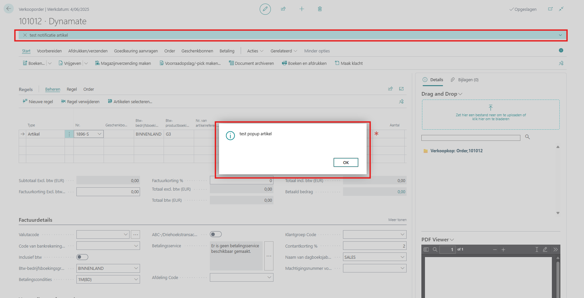
Task: Select the Regel tab in Regels
Action: coord(72,89)
